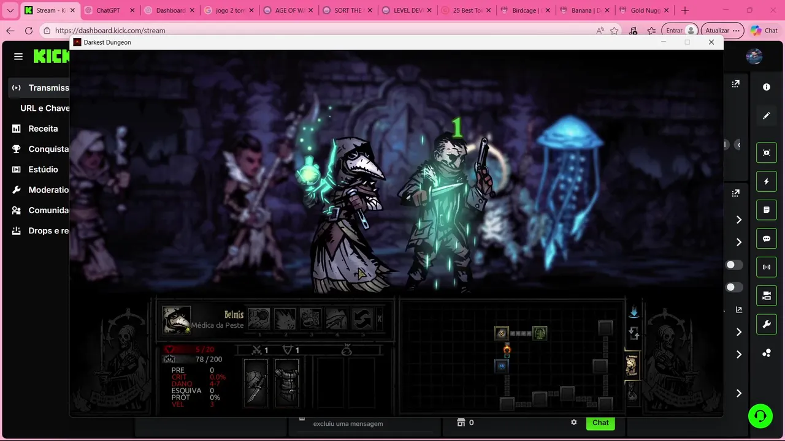Click the blue down arrow map icon
Screen dimensions: 785x441
click(x=634, y=312)
